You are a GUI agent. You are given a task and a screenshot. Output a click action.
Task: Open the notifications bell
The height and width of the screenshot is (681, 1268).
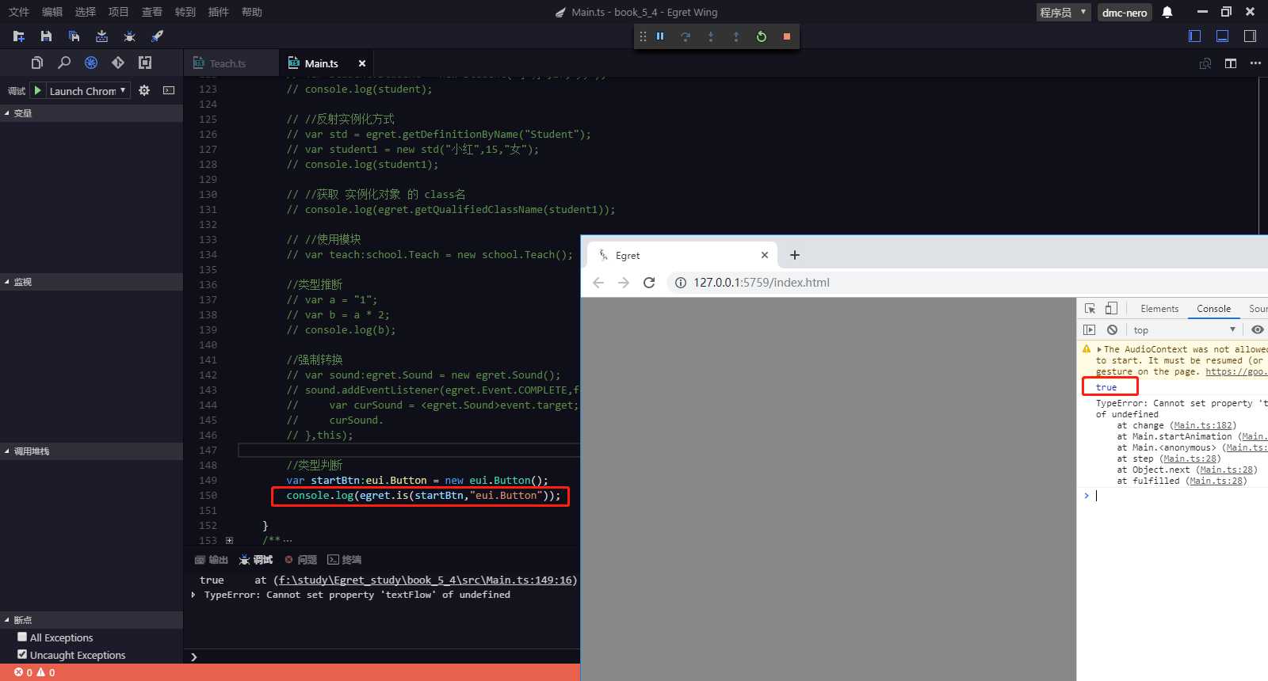point(1167,12)
